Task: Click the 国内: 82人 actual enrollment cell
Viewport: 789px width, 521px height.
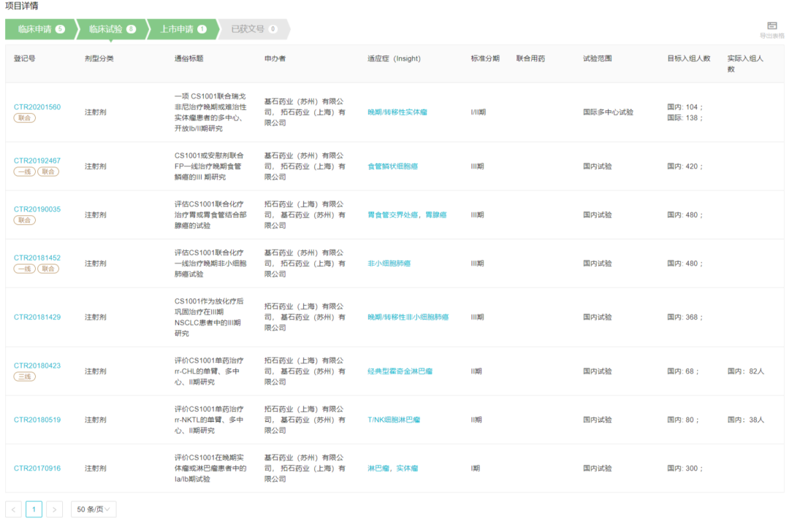Action: click(746, 371)
